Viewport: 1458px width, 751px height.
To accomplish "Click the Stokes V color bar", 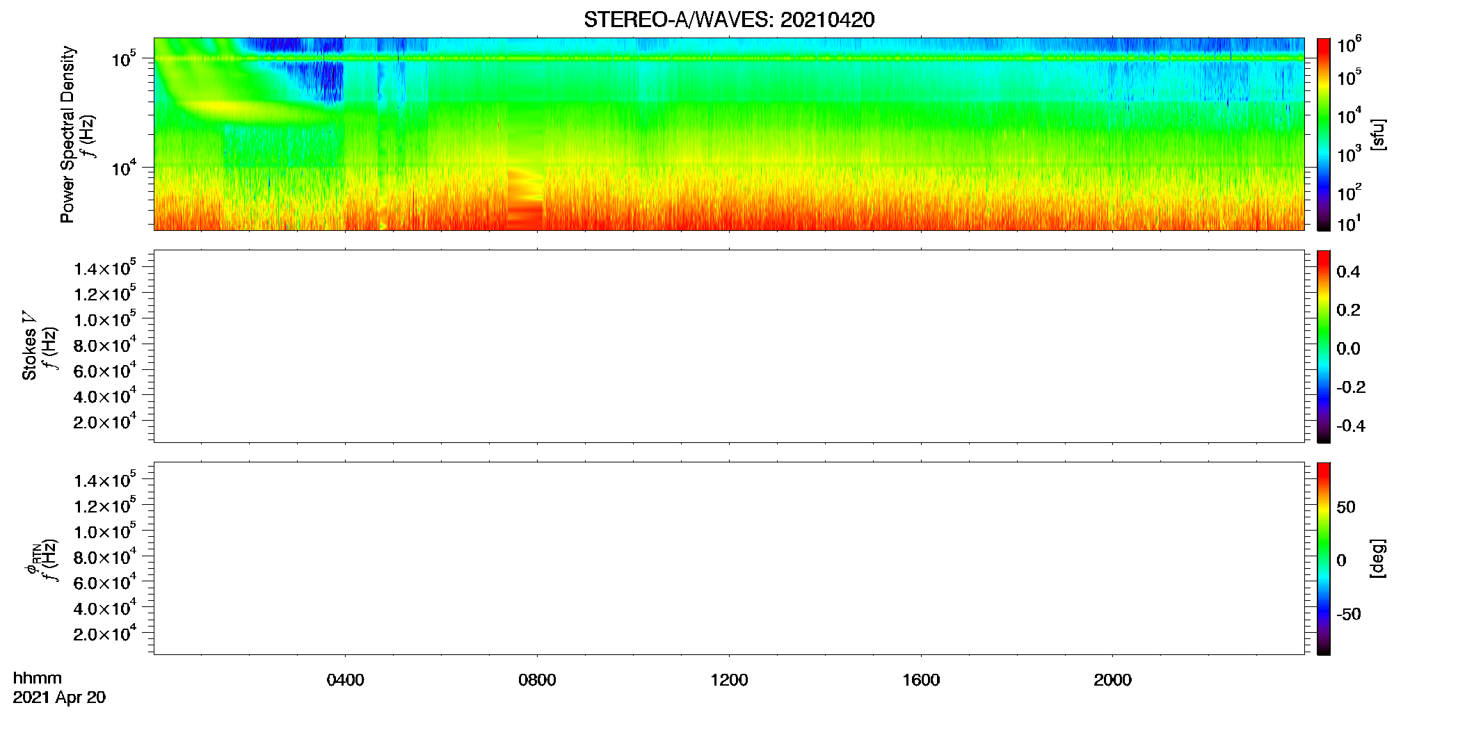I will (1324, 346).
